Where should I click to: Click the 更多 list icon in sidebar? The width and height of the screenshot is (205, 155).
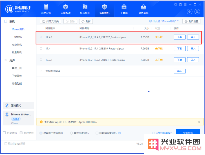tap(6, 60)
